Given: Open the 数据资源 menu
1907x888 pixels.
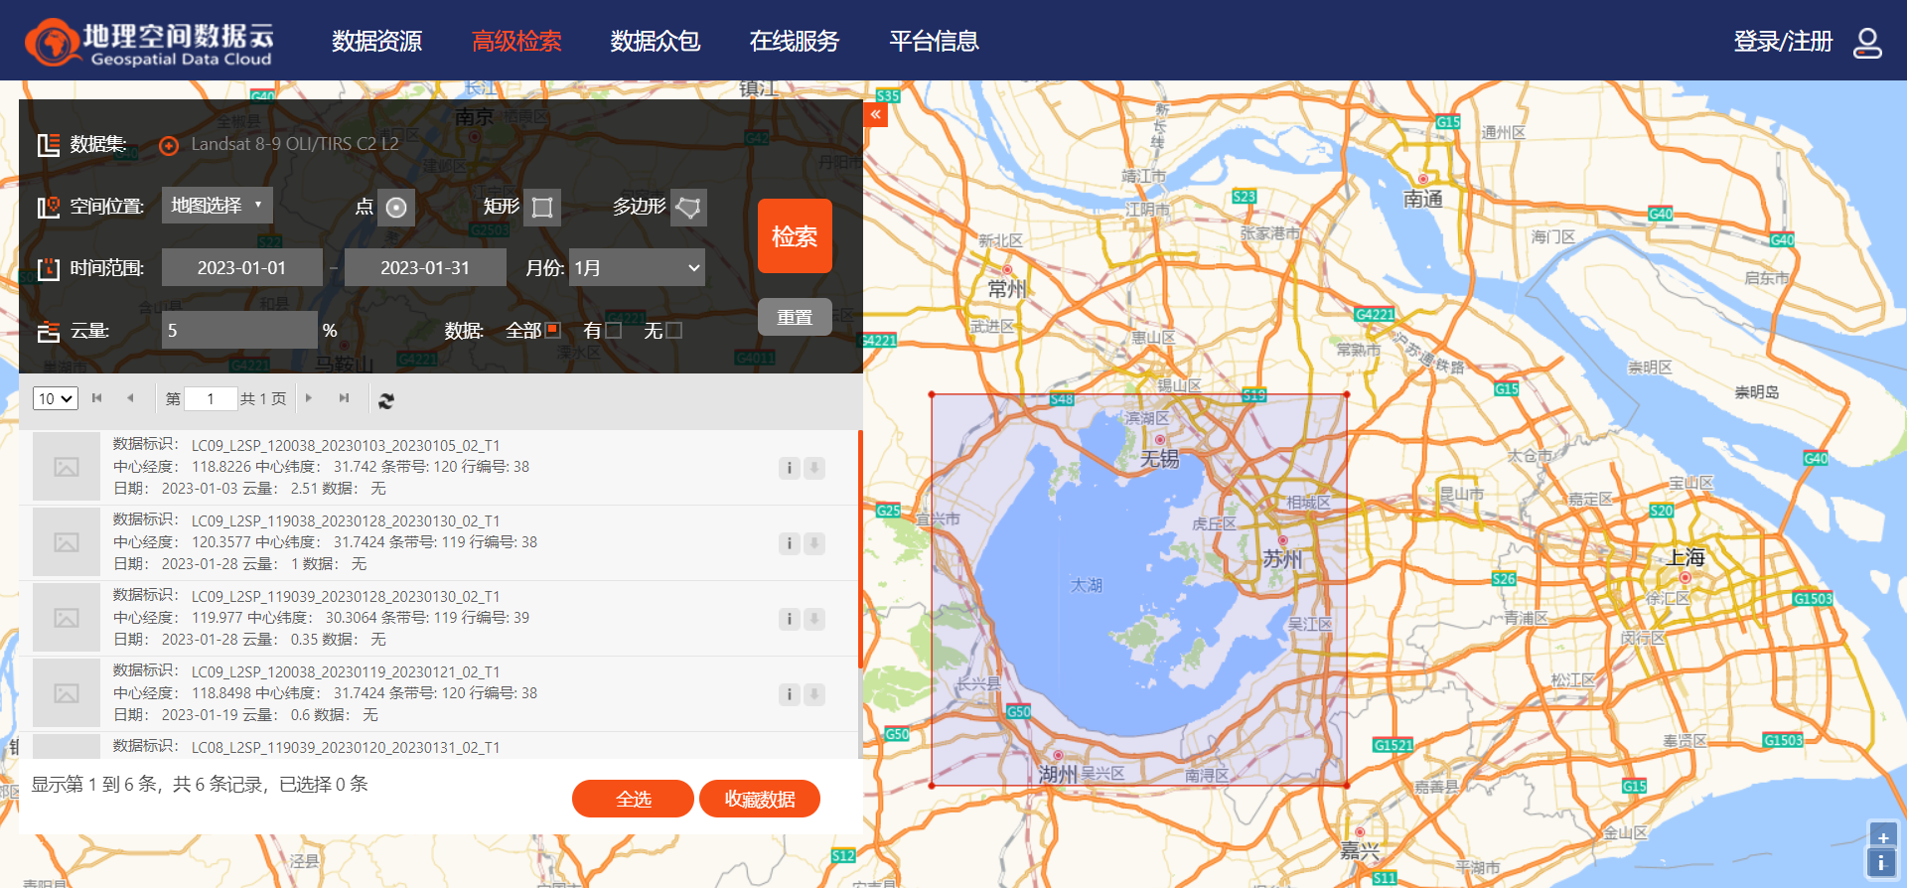Looking at the screenshot, I should click(377, 42).
